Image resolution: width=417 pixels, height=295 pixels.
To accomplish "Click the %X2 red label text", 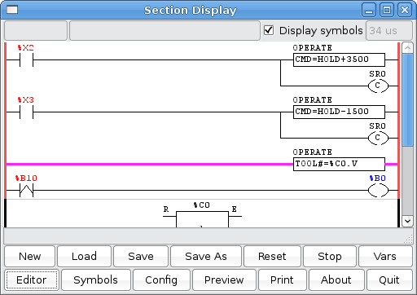I will pos(26,48).
